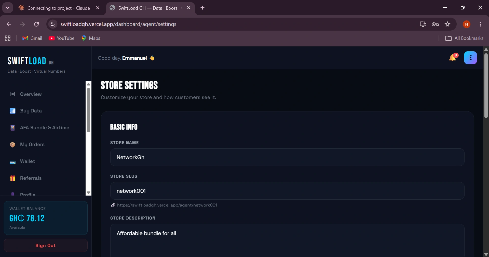Click the SWIFTLOAD GH logo
The width and height of the screenshot is (489, 257).
tap(31, 61)
